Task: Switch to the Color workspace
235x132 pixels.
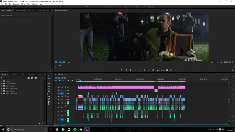Action: tap(98, 7)
